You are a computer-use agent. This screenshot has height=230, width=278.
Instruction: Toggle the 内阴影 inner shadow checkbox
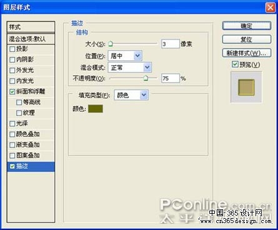click(12, 60)
